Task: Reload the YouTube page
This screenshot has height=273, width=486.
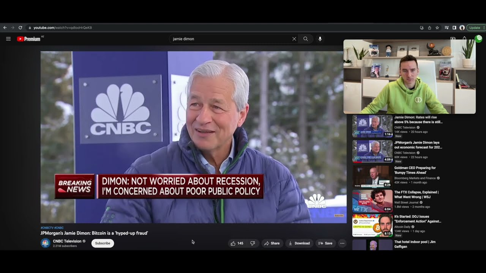Action: click(20, 28)
